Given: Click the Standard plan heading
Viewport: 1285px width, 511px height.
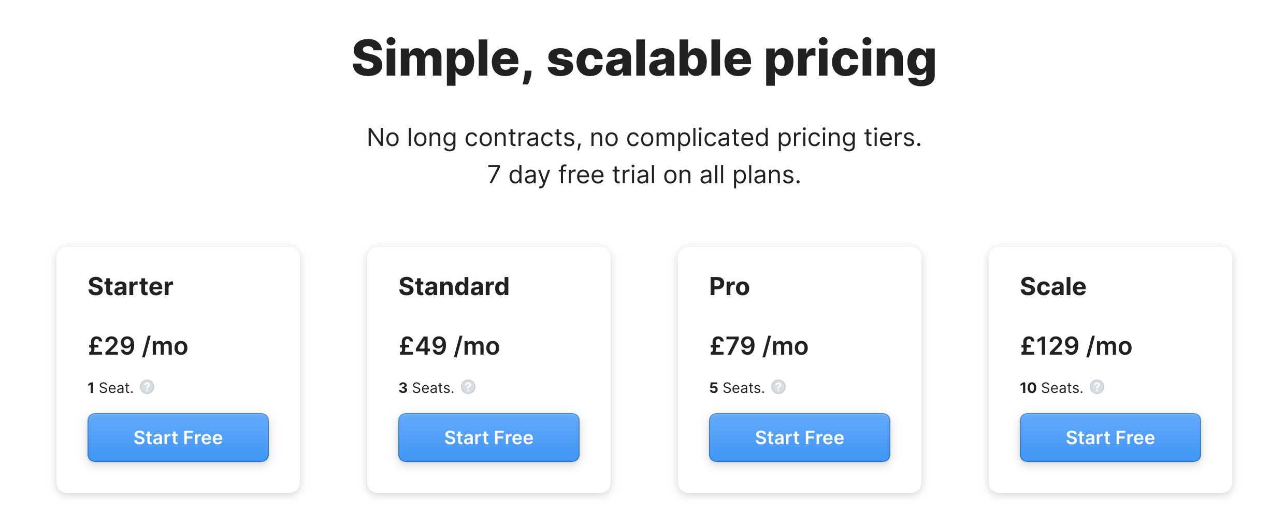Looking at the screenshot, I should tap(454, 286).
